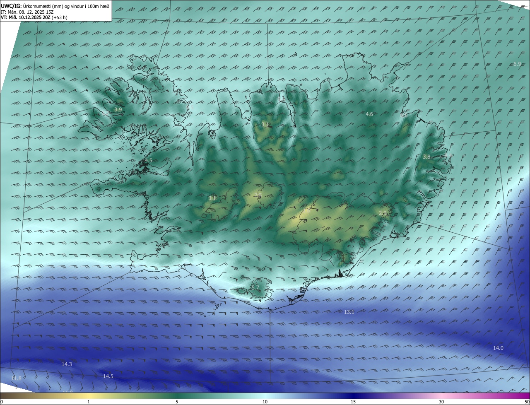Viewport: 530px width, 405px height.
Task: Click the 4.5 value label
Action: coord(148,160)
